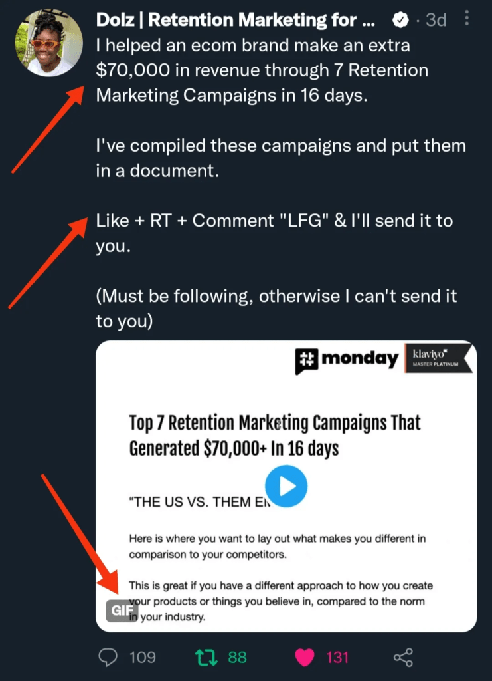Click the 'Must be following' note text
Screen dimensions: 492x681
click(x=276, y=296)
